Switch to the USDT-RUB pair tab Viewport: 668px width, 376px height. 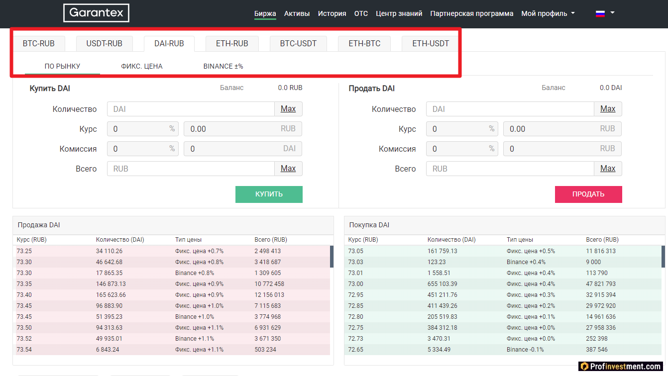pos(104,43)
